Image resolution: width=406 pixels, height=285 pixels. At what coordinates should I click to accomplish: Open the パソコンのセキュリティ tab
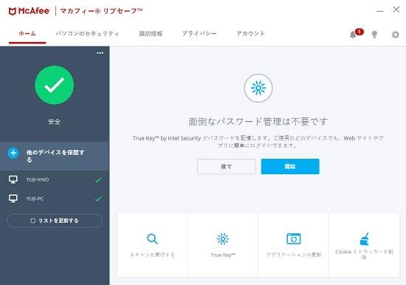coord(87,34)
